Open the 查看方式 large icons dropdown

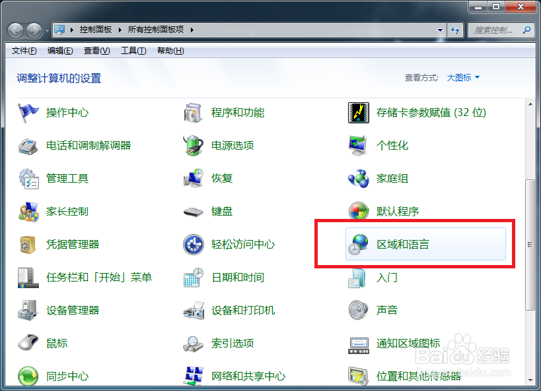coord(462,77)
